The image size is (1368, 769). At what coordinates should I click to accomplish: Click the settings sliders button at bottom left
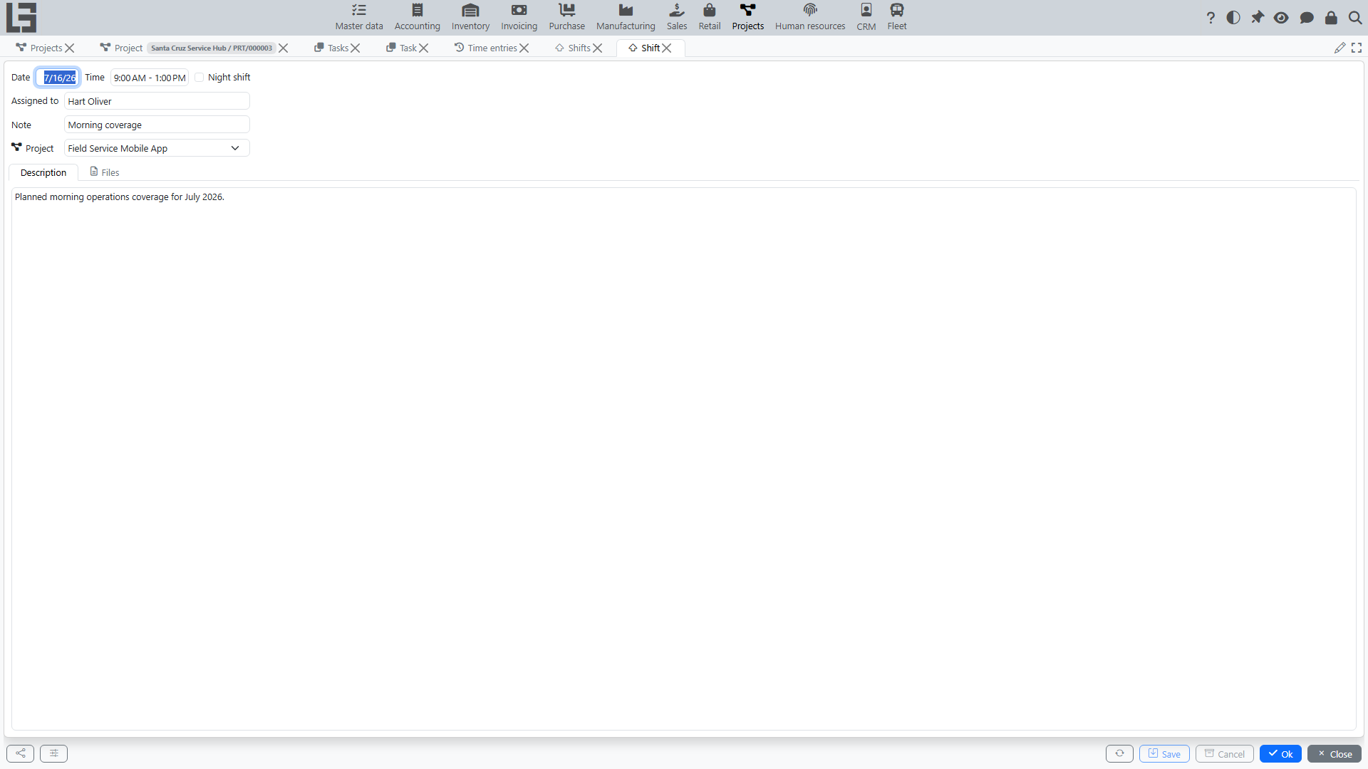(x=54, y=753)
